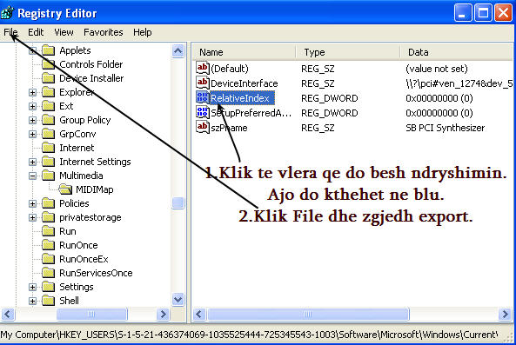Image resolution: width=516 pixels, height=345 pixels.
Task: Click the RelativeIndex DWORD value icon
Action: 203,97
